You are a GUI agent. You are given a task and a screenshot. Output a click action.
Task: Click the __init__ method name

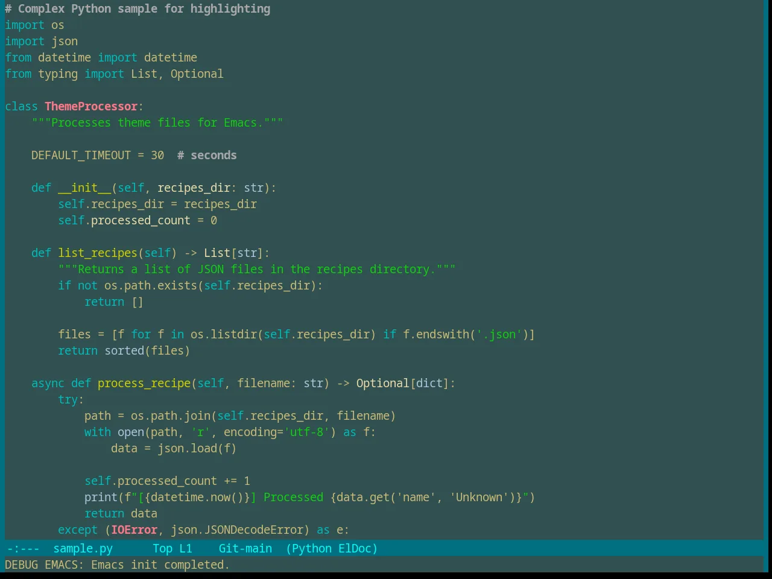84,188
